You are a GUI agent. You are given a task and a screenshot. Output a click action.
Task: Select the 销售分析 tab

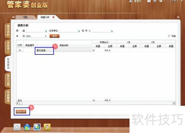coord(45,17)
